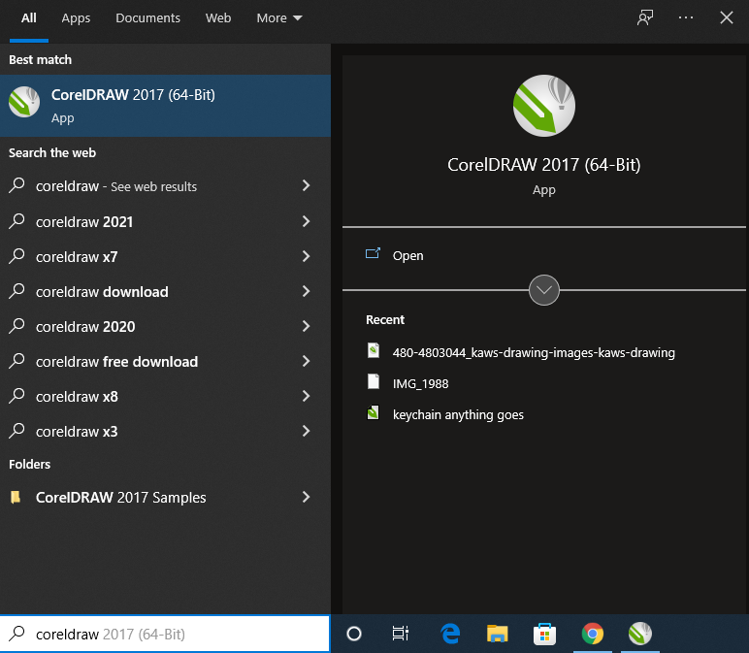This screenshot has height=653, width=749.
Task: Open recent file keychain anything goes
Action: [x=458, y=414]
